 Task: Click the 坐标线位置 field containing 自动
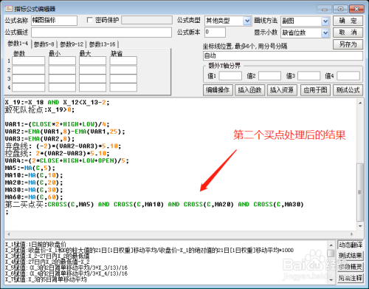pos(283,55)
